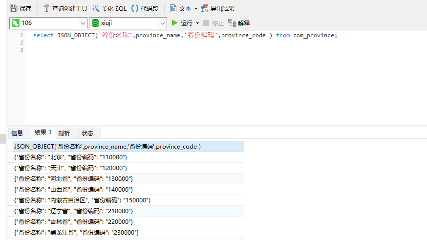This screenshot has height=240, width=427.
Task: Switch to the Status (状态) tab
Action: click(x=87, y=133)
